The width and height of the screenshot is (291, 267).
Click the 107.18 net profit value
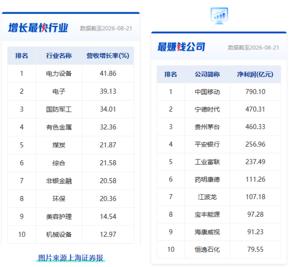point(255,197)
